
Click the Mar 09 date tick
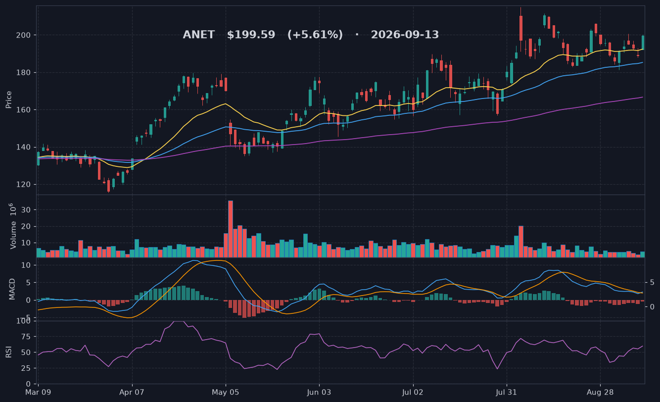39,392
